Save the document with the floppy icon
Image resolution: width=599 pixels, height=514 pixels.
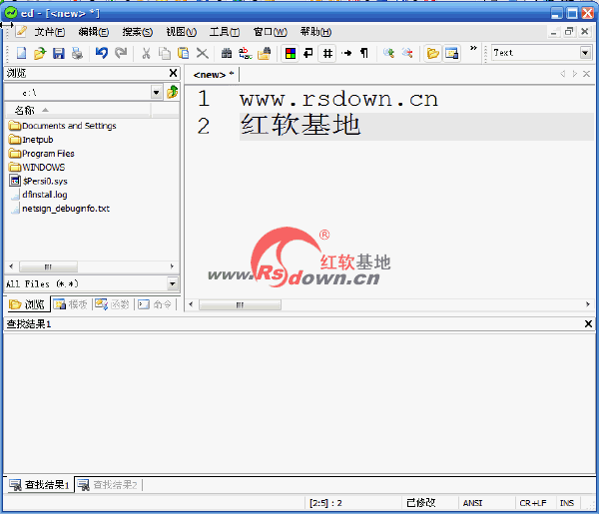tap(58, 53)
